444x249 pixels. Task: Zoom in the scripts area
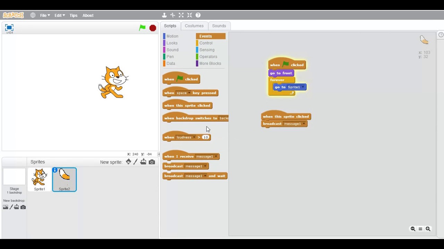point(428,229)
